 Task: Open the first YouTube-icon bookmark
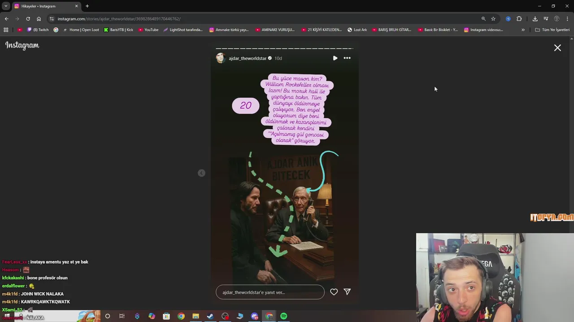[x=20, y=30]
